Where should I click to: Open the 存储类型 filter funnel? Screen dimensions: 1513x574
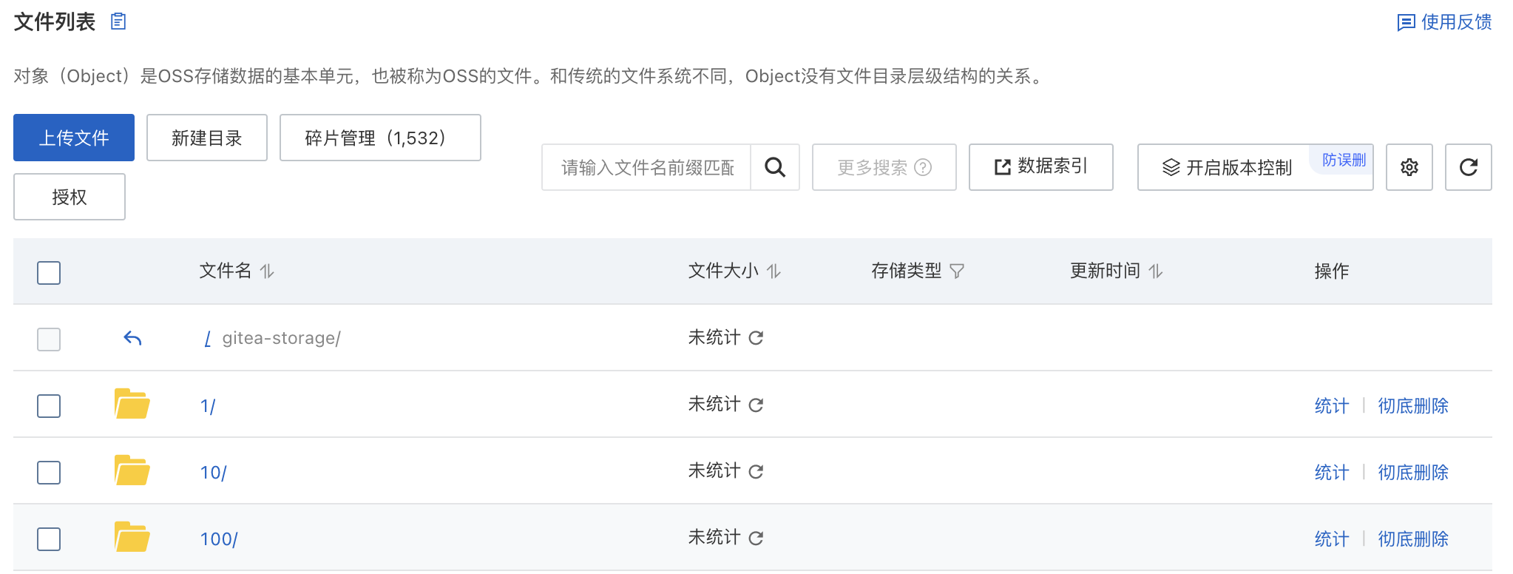(959, 271)
